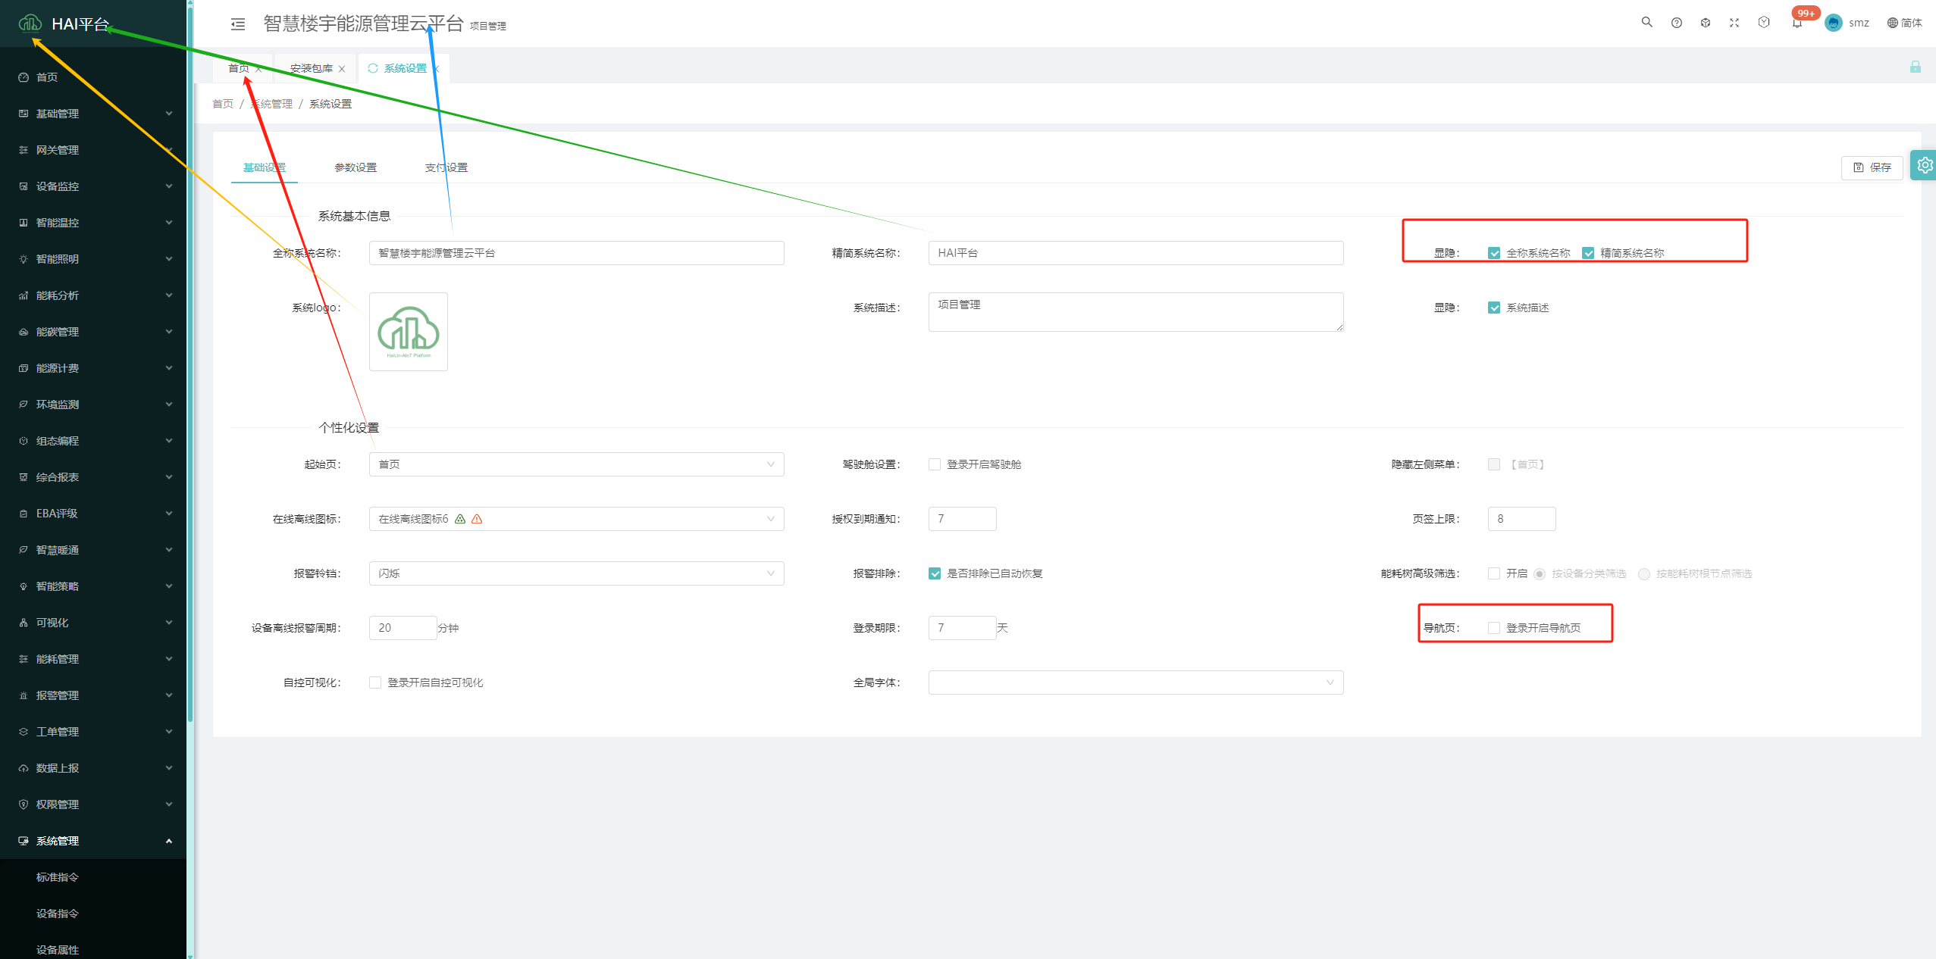Click the HAI platform cloud logo
Image resolution: width=1936 pixels, height=959 pixels.
[x=30, y=23]
